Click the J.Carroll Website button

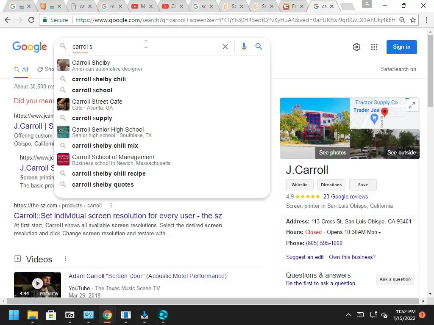coord(300,185)
